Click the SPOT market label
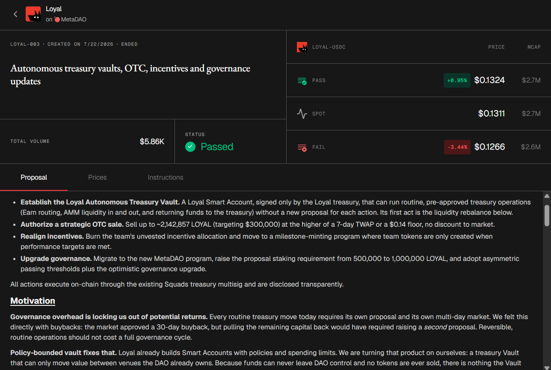This screenshot has width=551, height=370. point(319,114)
